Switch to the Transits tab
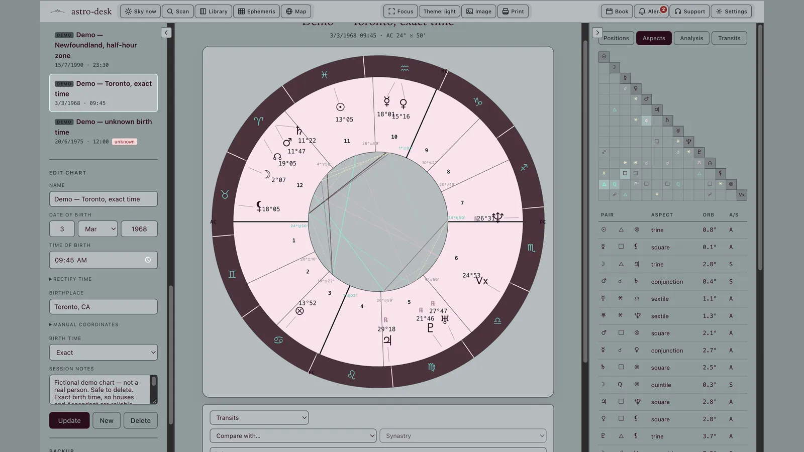This screenshot has height=452, width=804. (x=729, y=38)
